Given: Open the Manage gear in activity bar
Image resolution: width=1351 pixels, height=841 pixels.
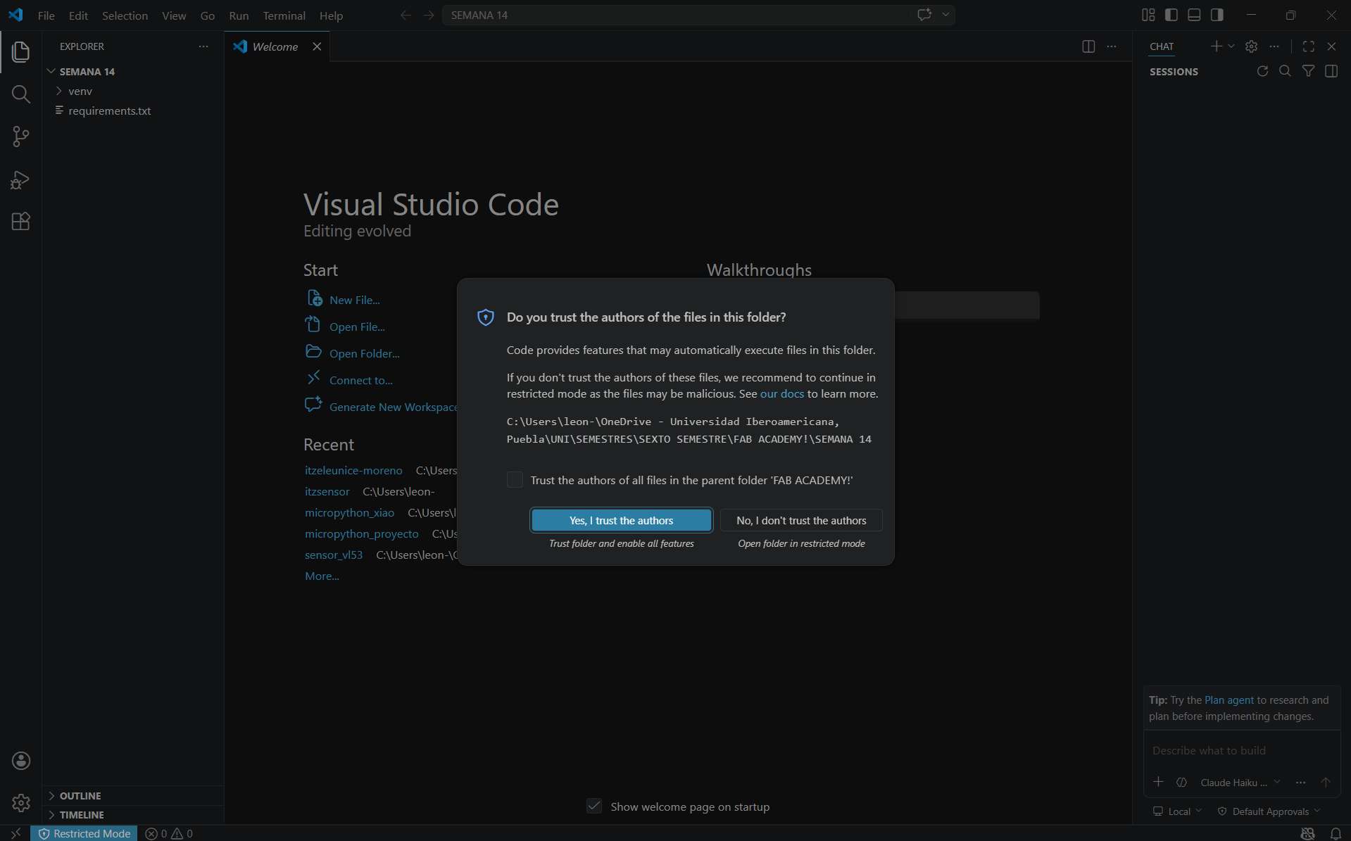Looking at the screenshot, I should click(20, 803).
